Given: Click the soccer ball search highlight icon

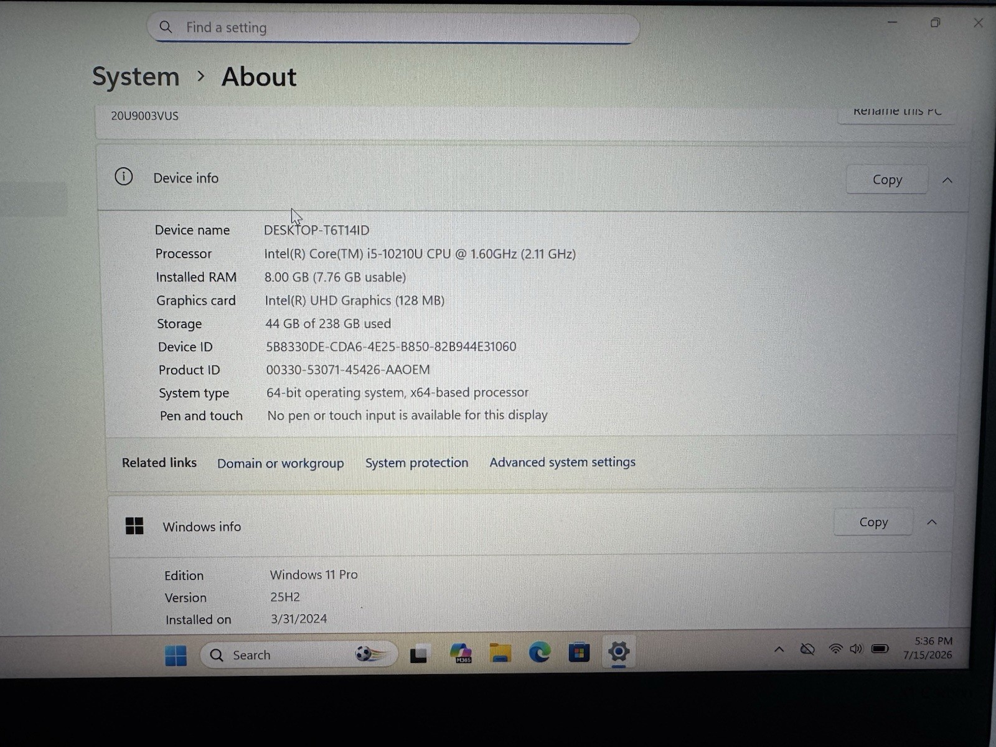Looking at the screenshot, I should [x=371, y=654].
